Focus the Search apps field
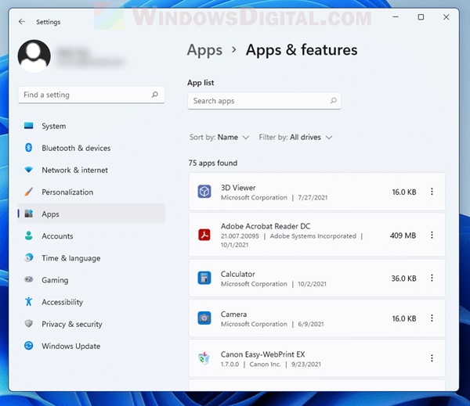Viewport: 470px width, 406px height. 264,101
